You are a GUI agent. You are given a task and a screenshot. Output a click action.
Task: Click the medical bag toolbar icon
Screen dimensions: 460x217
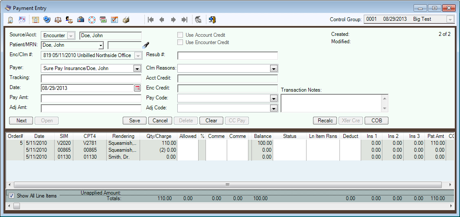[x=81, y=20]
